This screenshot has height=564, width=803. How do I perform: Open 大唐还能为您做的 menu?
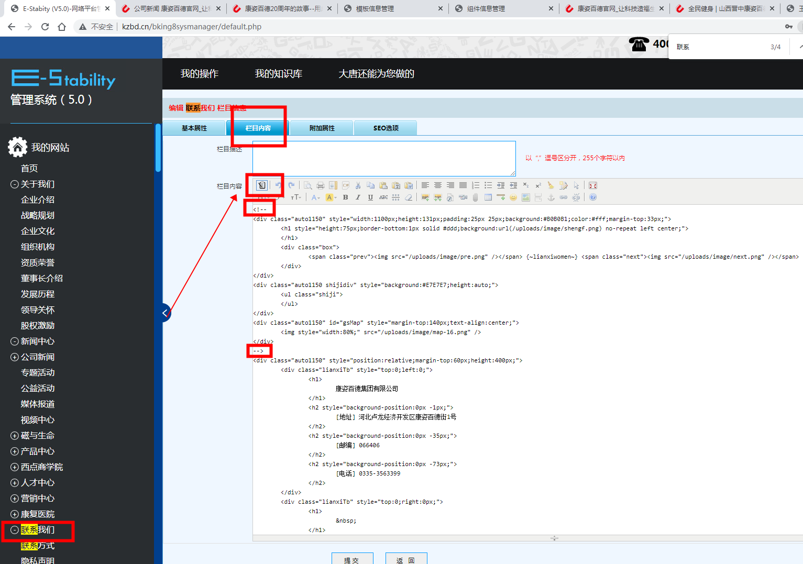[x=377, y=74]
